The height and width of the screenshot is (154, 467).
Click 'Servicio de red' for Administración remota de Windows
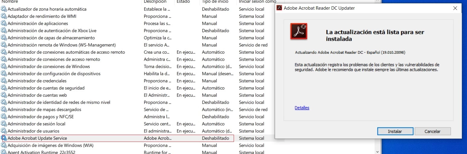point(253,45)
